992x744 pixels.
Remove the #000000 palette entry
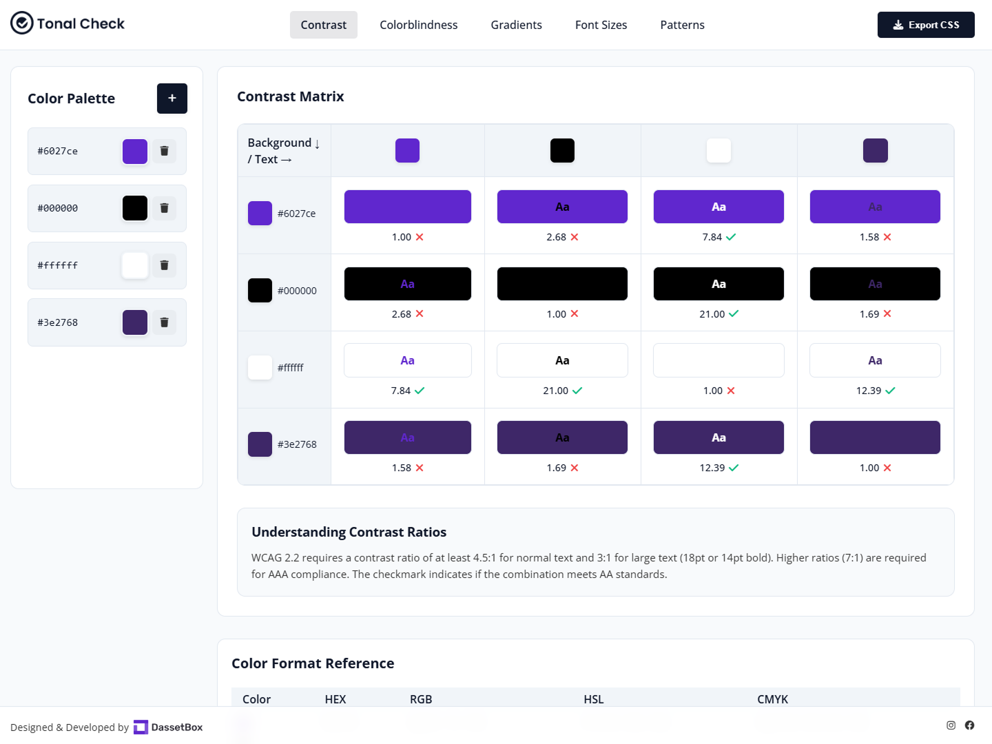point(165,208)
